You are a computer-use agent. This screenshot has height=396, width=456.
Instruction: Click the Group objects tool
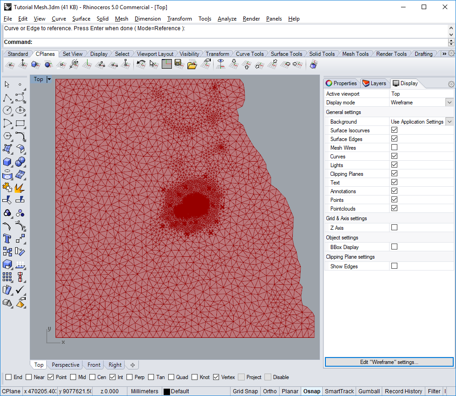point(7,213)
